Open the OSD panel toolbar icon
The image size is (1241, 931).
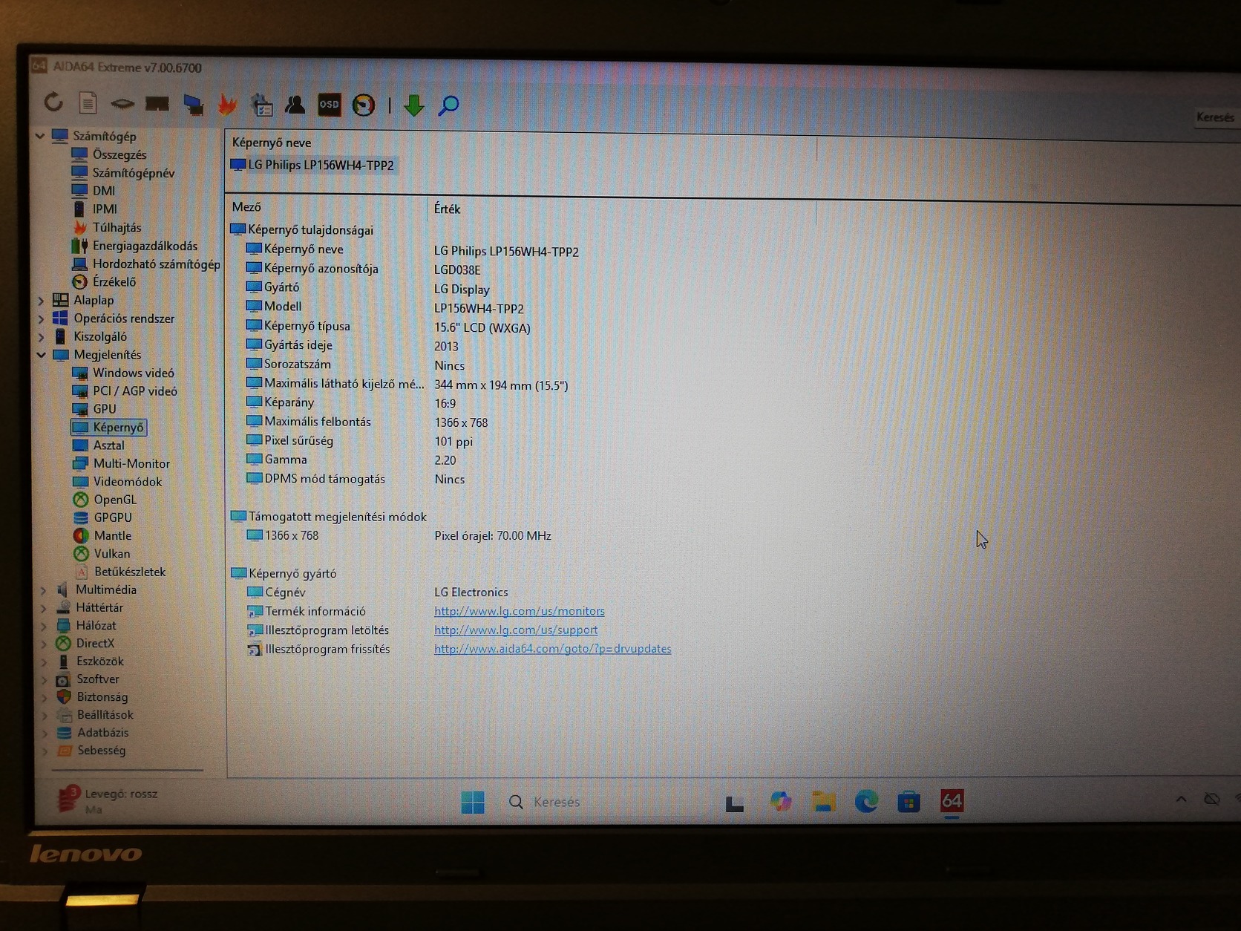[329, 105]
